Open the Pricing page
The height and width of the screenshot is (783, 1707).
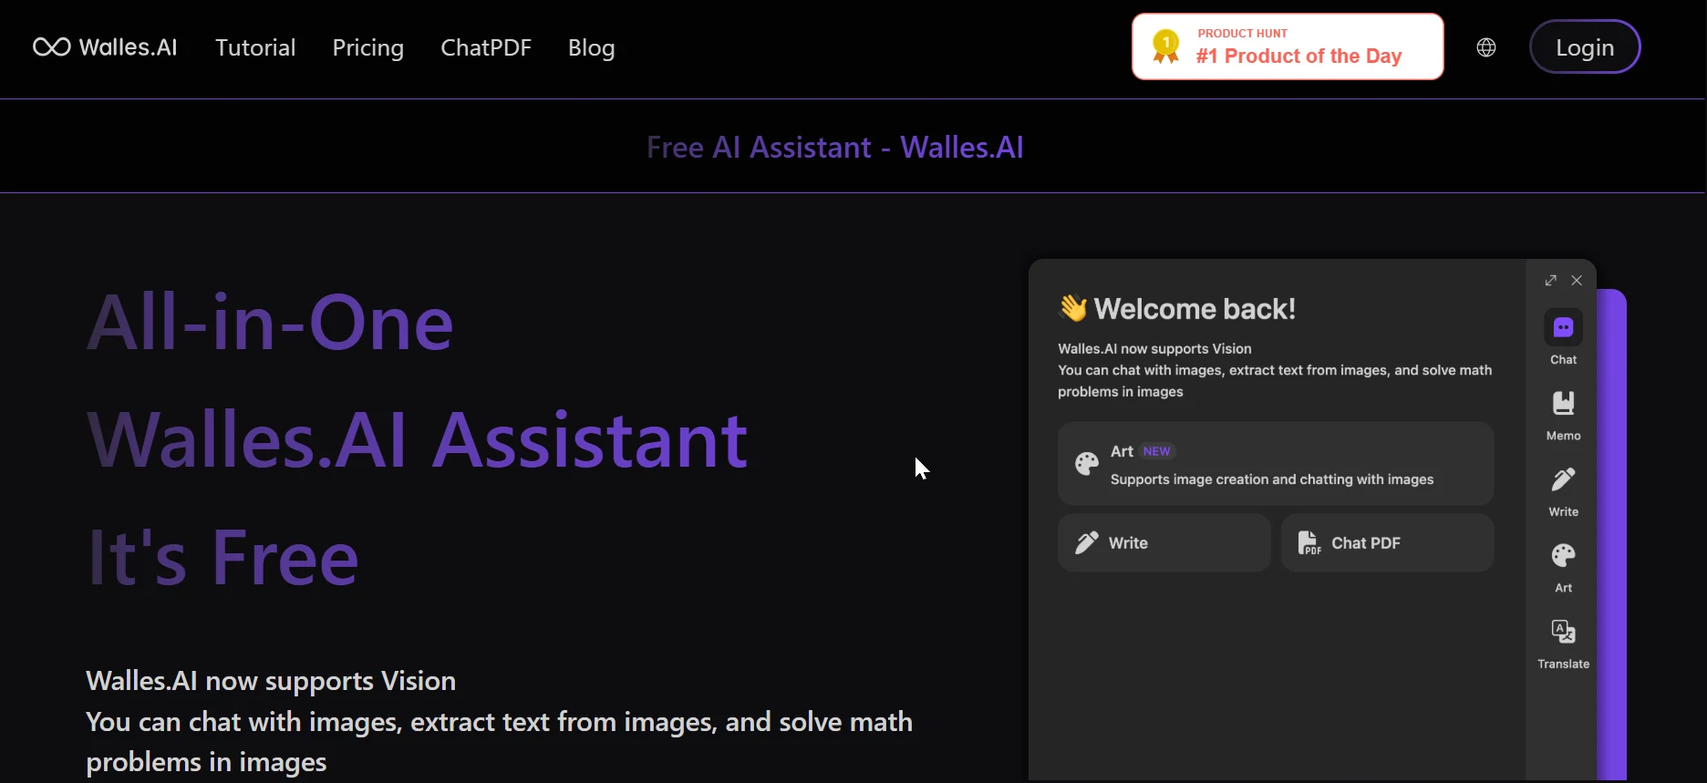click(368, 47)
